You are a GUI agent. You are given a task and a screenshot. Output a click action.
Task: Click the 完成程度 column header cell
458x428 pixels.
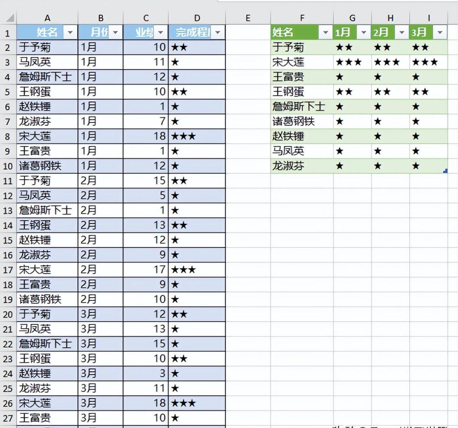pyautogui.click(x=197, y=33)
